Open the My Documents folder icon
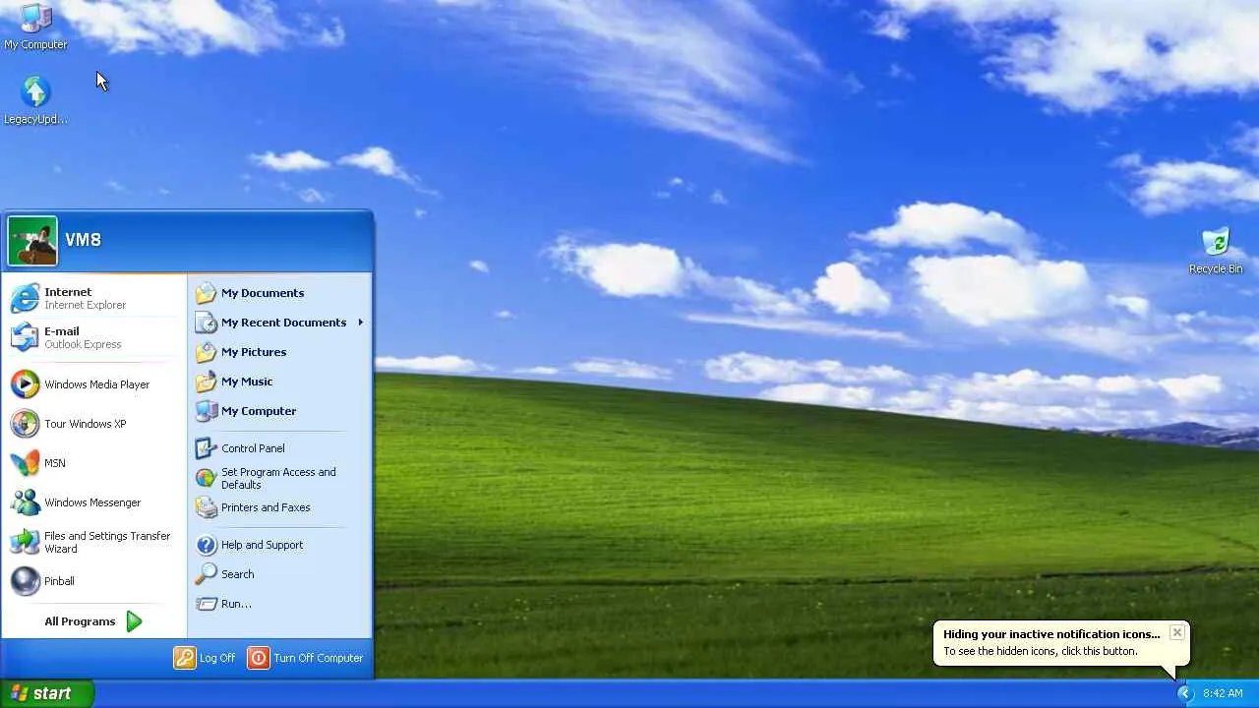1259x708 pixels. tap(206, 293)
